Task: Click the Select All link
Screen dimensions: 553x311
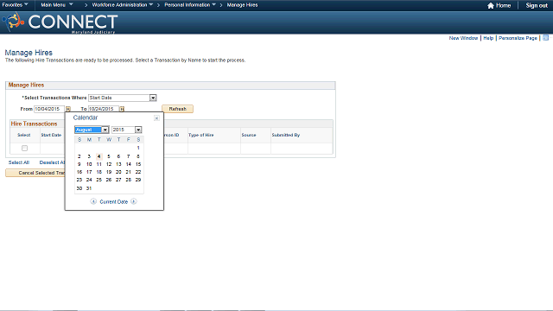Action: point(19,162)
